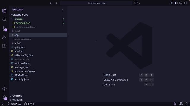Click the main* branch in status bar
Viewport: 190px width, 106px height.
(12, 104)
